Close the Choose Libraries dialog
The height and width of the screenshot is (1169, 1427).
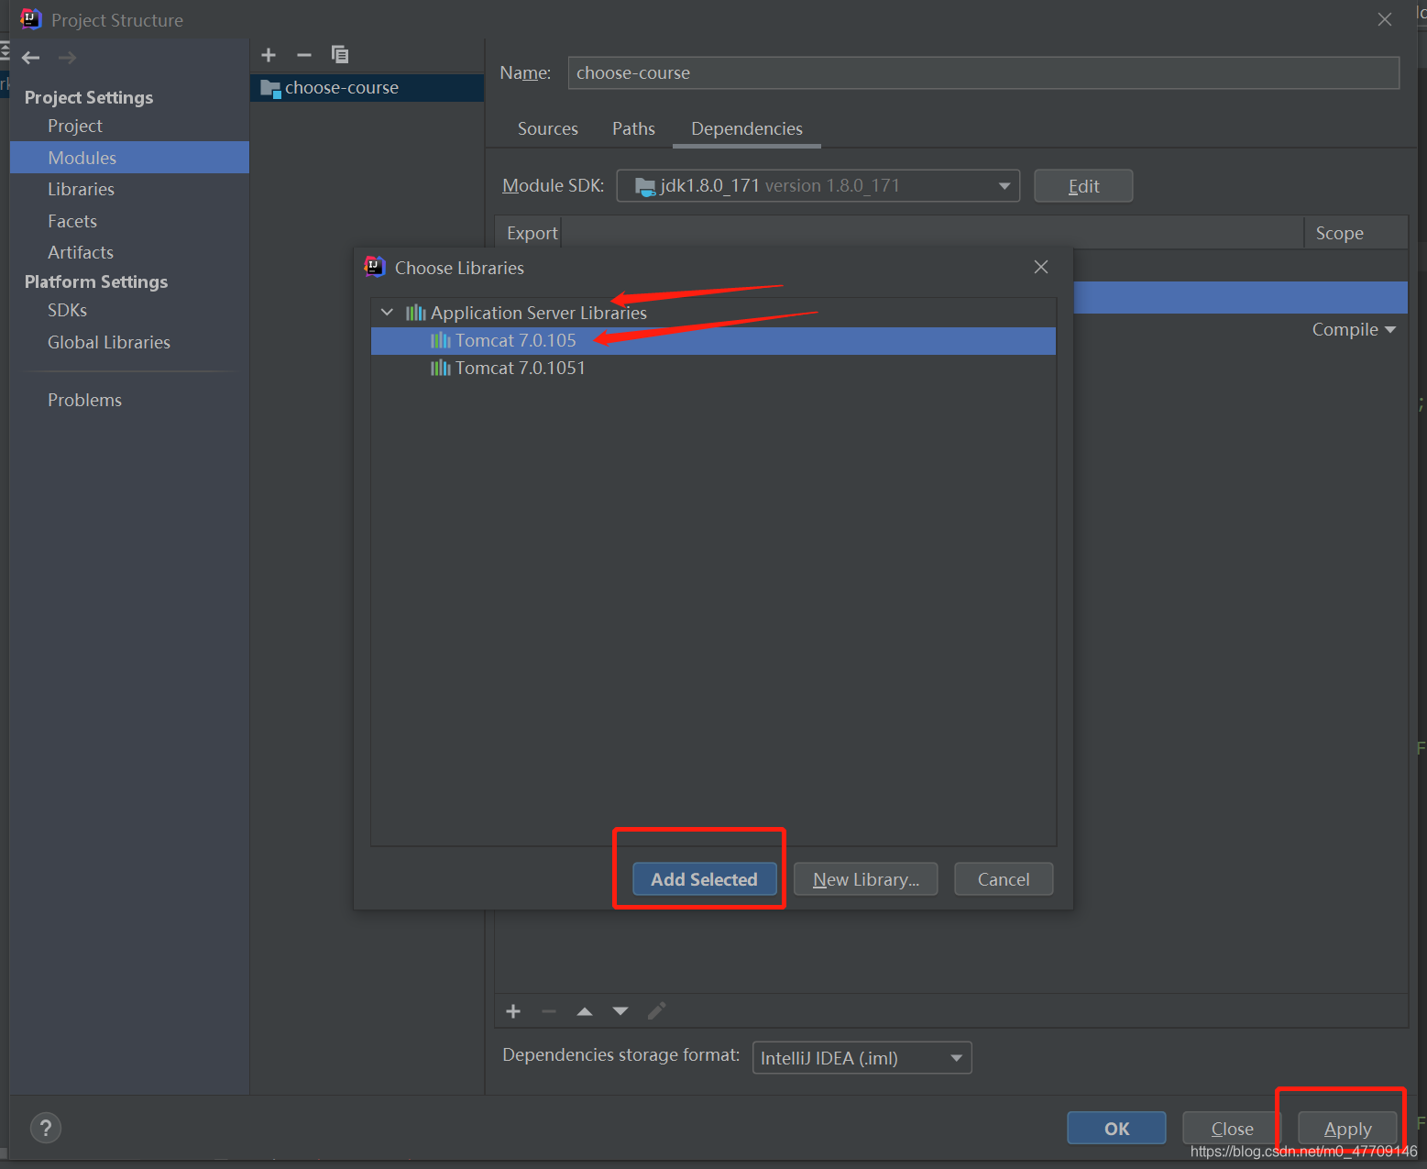tap(1041, 267)
